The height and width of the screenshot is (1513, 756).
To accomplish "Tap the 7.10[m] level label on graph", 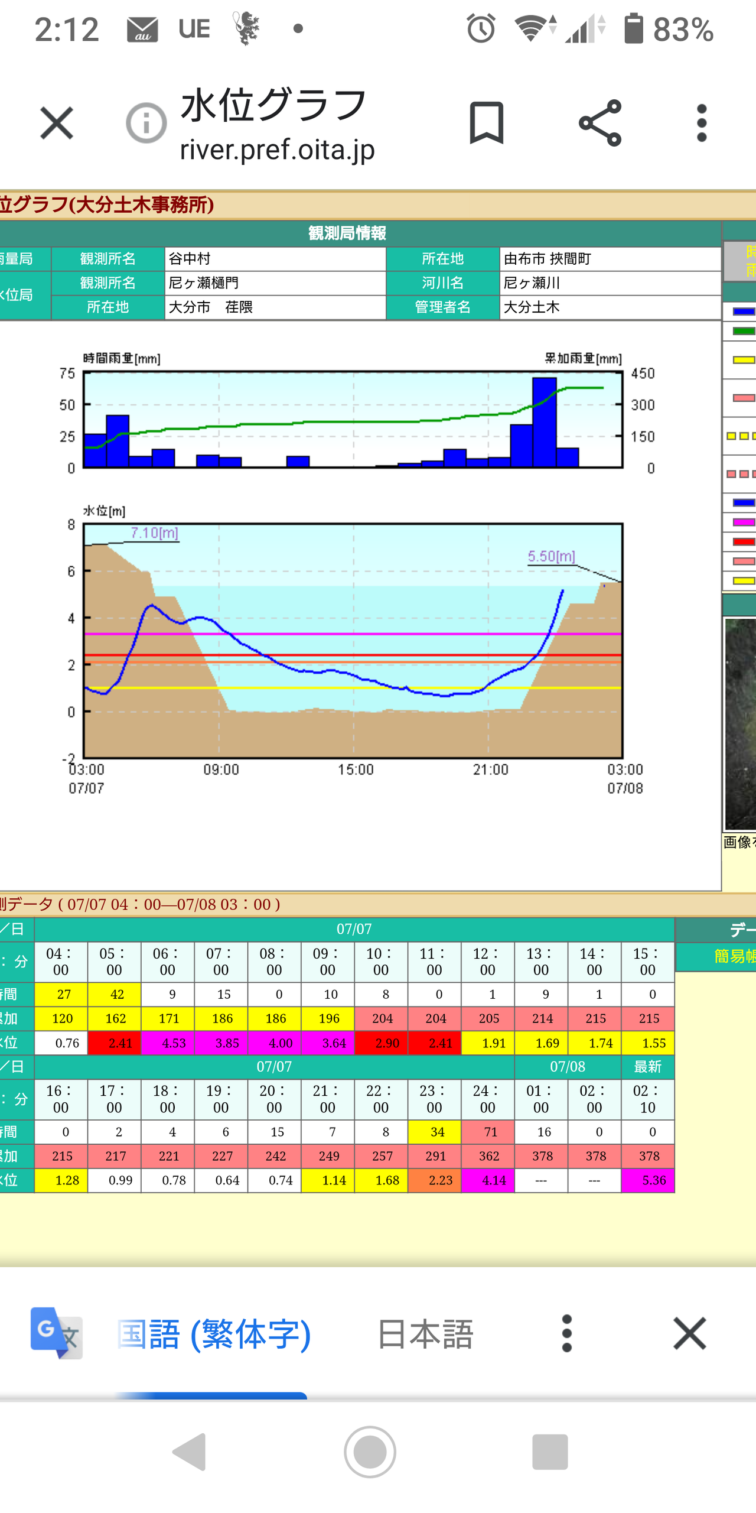I will point(154,533).
